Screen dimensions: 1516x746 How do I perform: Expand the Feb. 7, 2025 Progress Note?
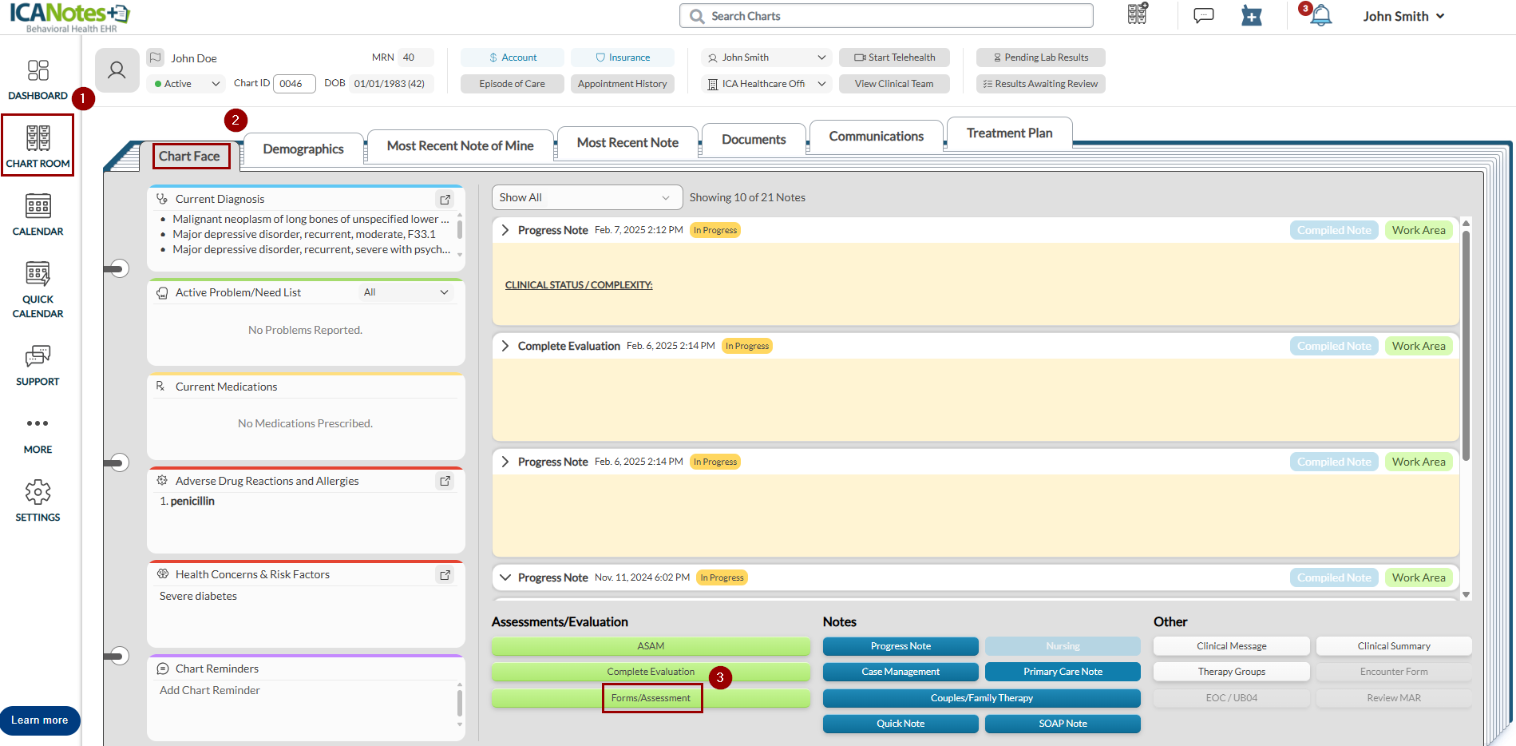tap(505, 230)
